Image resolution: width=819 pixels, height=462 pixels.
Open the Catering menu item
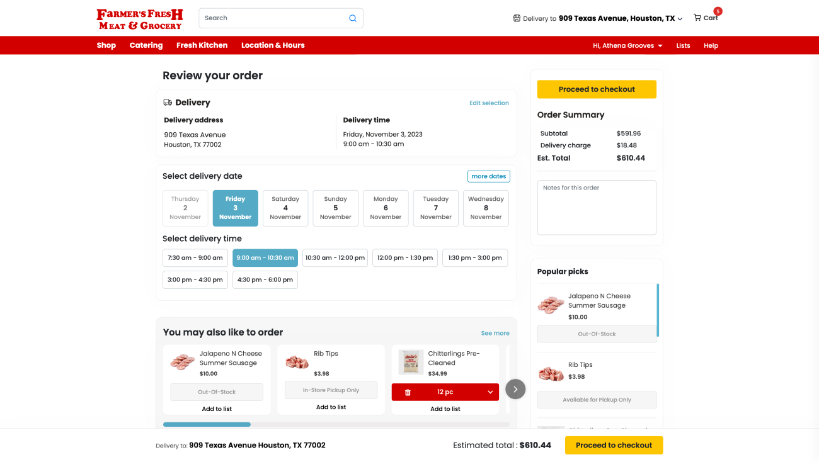click(x=146, y=45)
